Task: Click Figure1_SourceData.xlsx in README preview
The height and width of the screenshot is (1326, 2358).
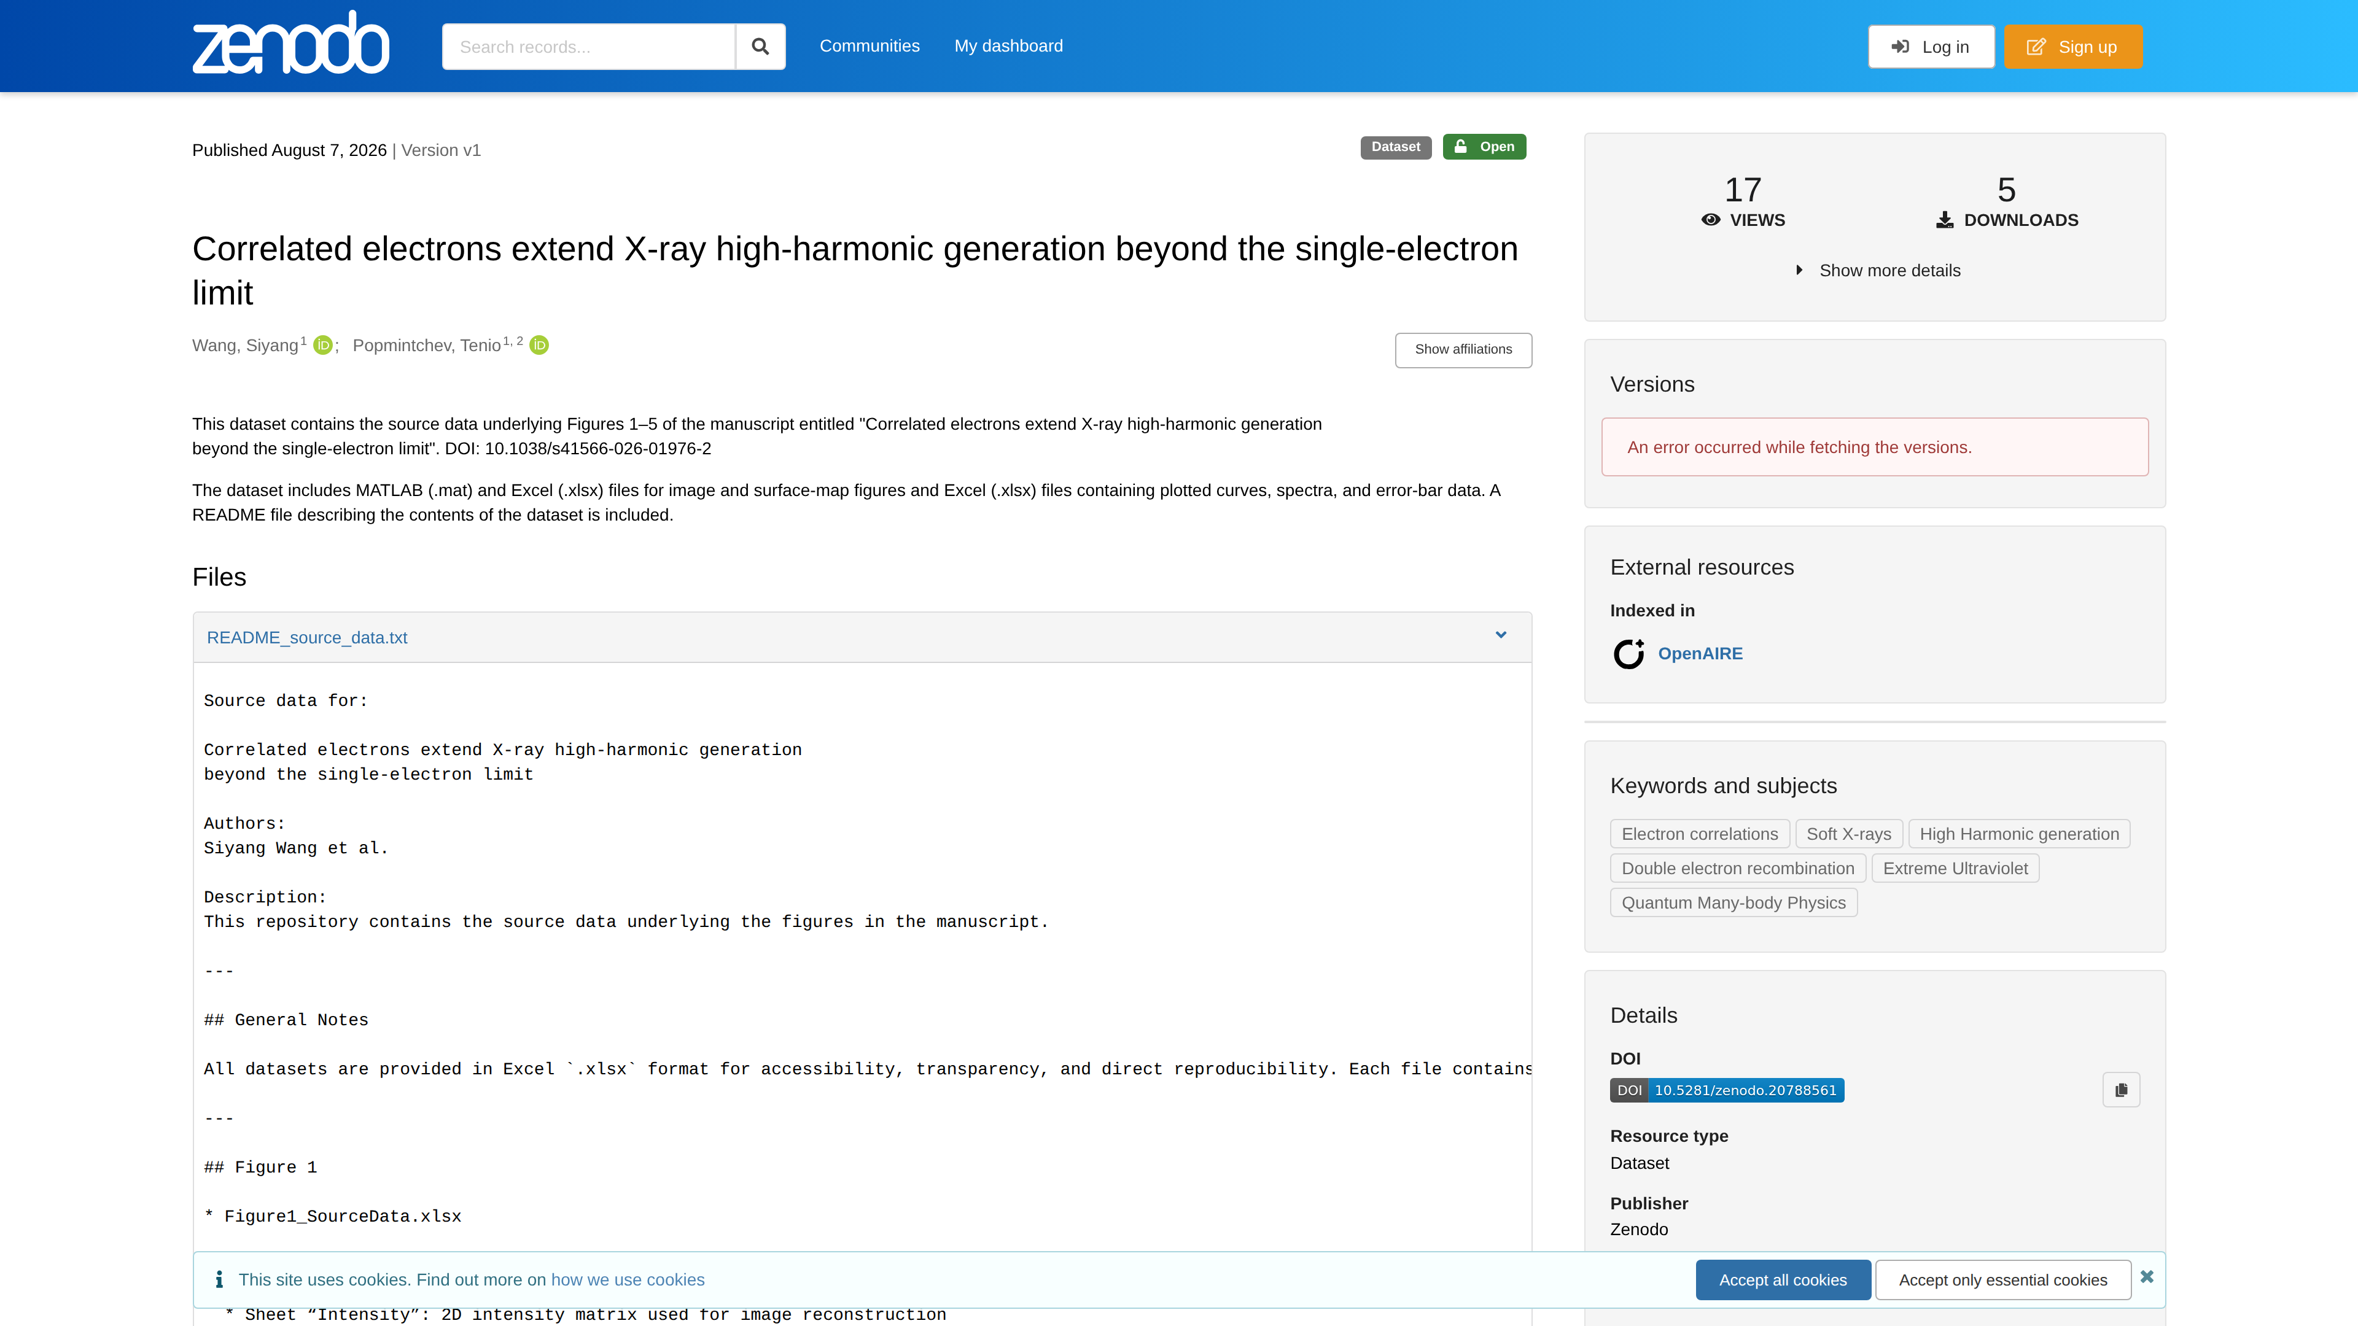Action: click(x=343, y=1216)
